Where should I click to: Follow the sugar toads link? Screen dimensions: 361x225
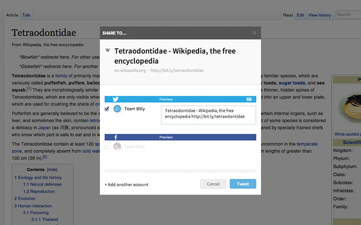pos(292,83)
